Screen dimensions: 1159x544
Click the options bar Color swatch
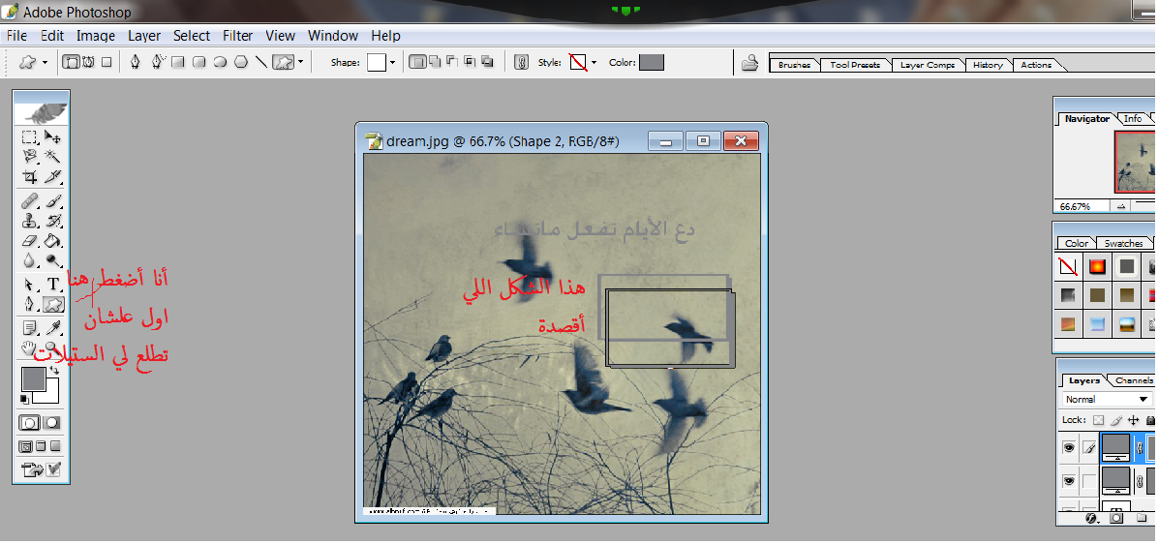[652, 62]
